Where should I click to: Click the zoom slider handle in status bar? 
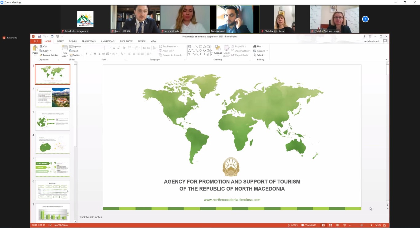(362, 225)
